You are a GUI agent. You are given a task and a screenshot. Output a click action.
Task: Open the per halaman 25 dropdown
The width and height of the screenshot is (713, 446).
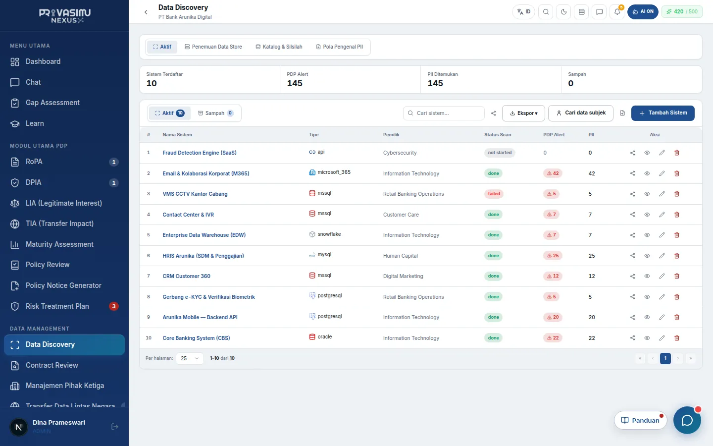coord(190,358)
